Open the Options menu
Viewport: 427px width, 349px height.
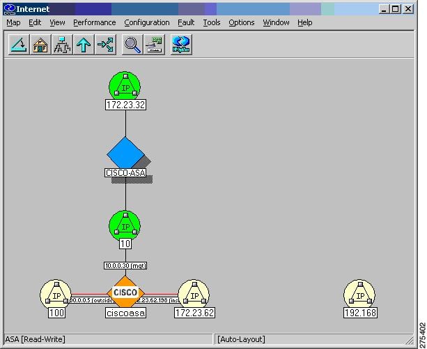pos(241,22)
